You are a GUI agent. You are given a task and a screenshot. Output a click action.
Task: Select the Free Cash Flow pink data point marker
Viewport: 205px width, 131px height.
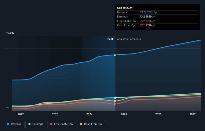tap(115, 104)
